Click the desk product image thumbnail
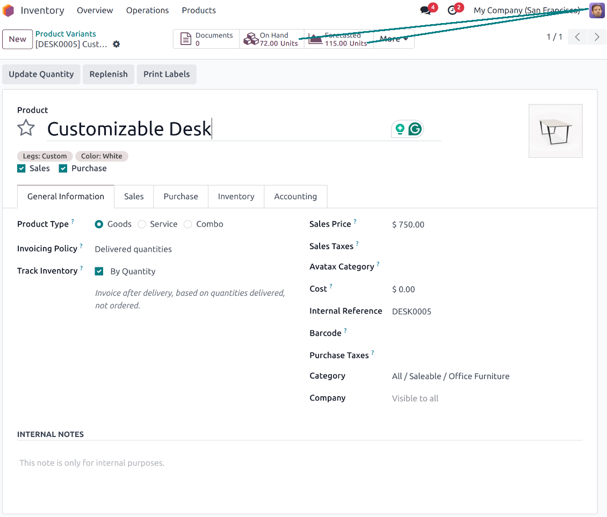 click(555, 131)
